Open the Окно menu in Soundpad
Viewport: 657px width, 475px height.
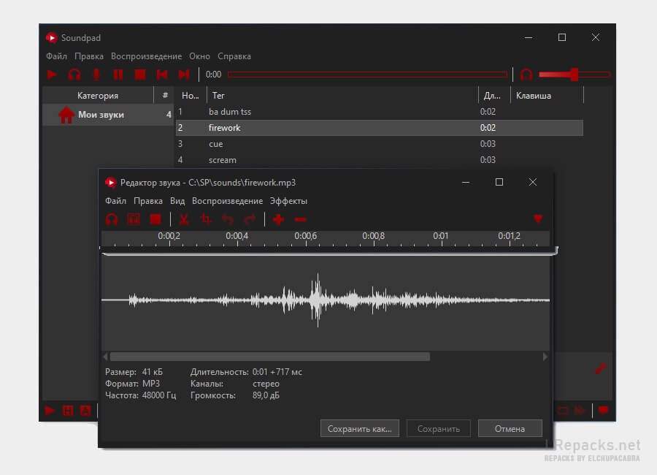(199, 56)
